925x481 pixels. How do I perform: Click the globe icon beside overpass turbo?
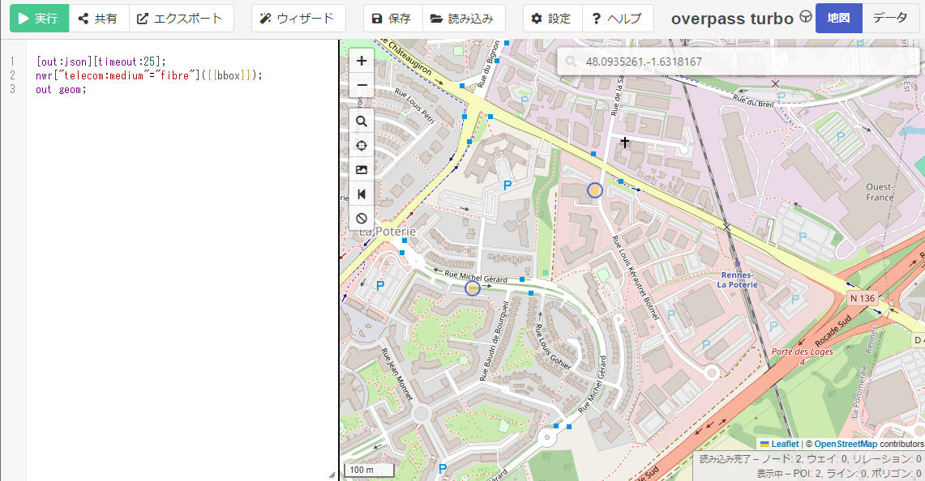[805, 16]
